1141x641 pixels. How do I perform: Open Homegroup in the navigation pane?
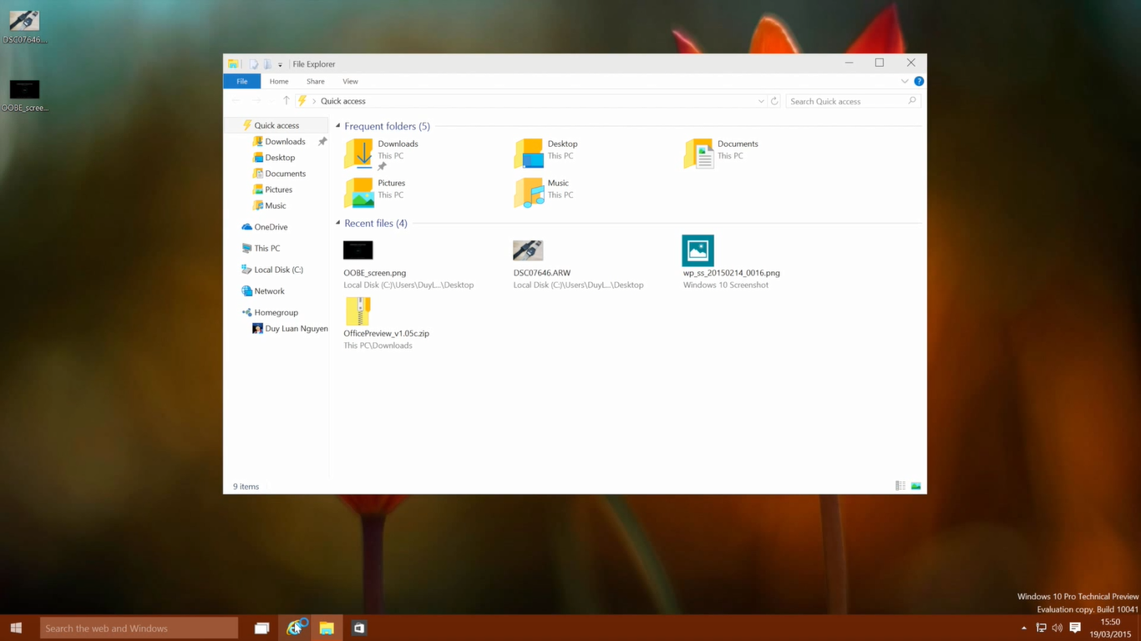coord(276,312)
